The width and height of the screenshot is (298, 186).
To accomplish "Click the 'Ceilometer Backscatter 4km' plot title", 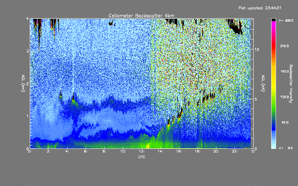I will [141, 16].
